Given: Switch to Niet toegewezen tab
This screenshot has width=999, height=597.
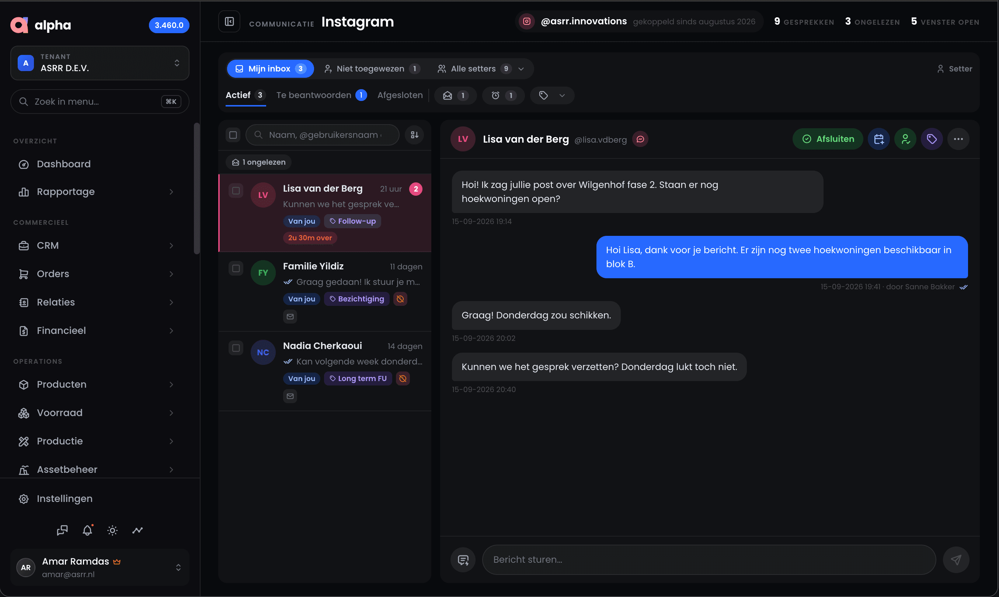Looking at the screenshot, I should [372, 69].
